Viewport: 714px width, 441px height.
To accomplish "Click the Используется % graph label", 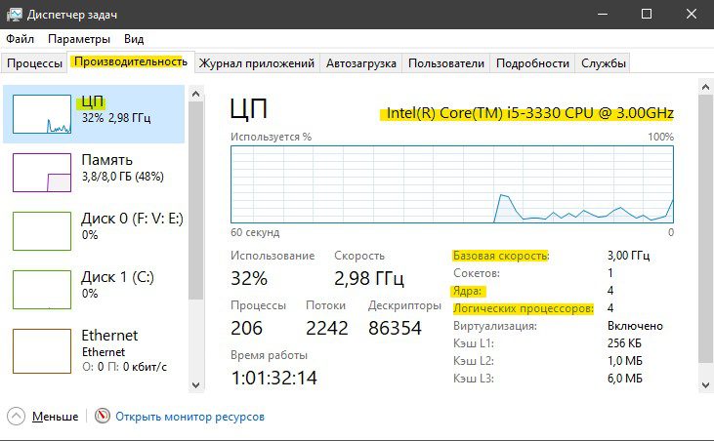I will click(x=271, y=137).
